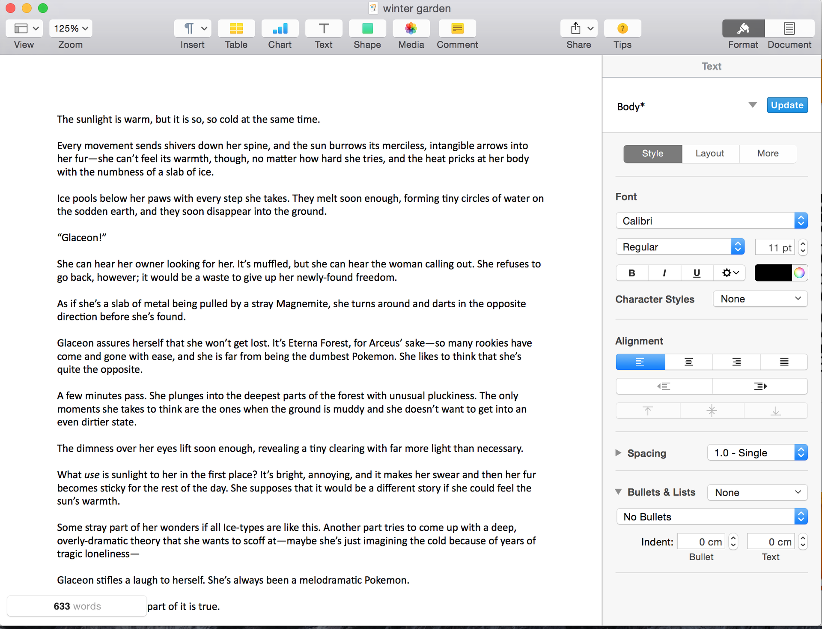Click the winter garden document title icon
The height and width of the screenshot is (629, 822).
(373, 8)
